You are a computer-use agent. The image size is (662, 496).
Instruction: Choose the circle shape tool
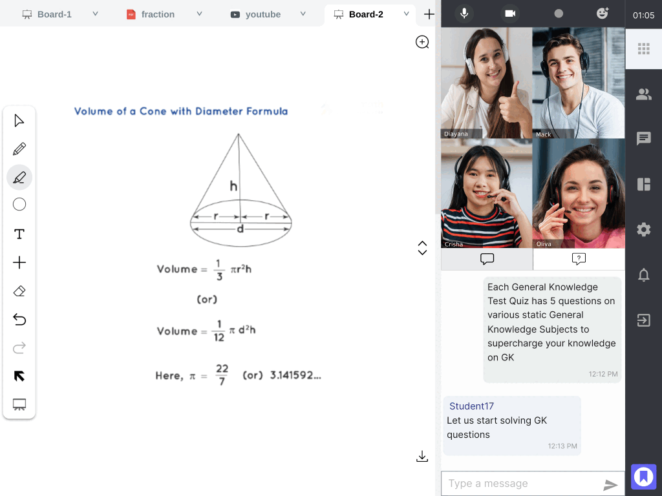point(19,205)
